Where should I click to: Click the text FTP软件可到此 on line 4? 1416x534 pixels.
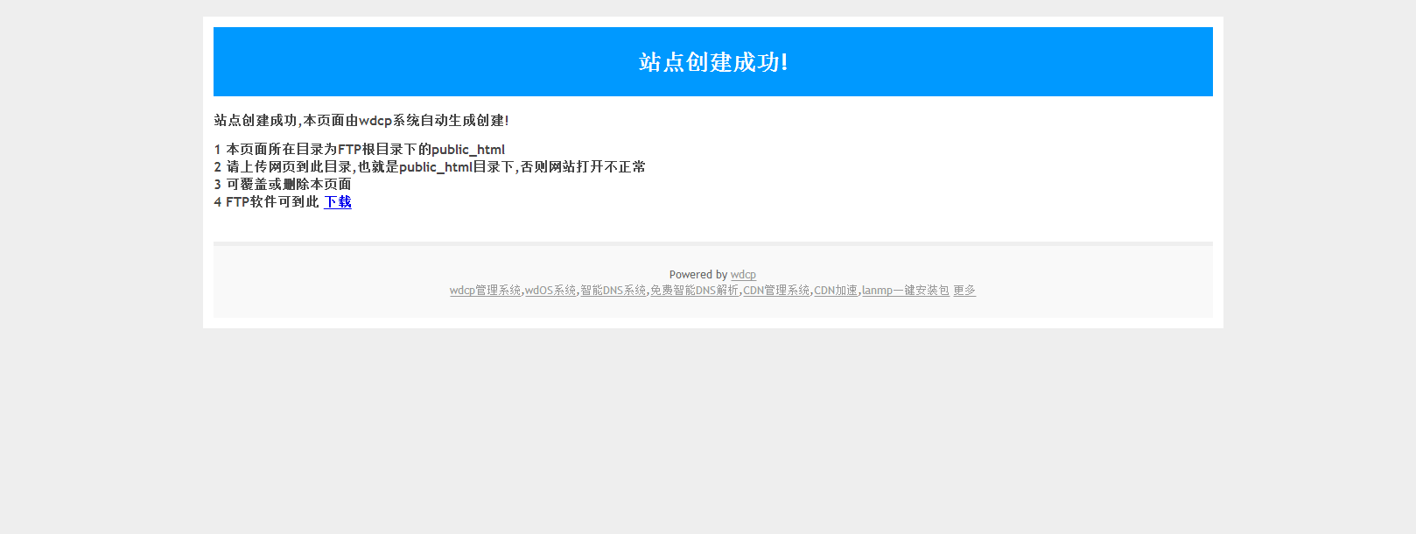pyautogui.click(x=272, y=202)
